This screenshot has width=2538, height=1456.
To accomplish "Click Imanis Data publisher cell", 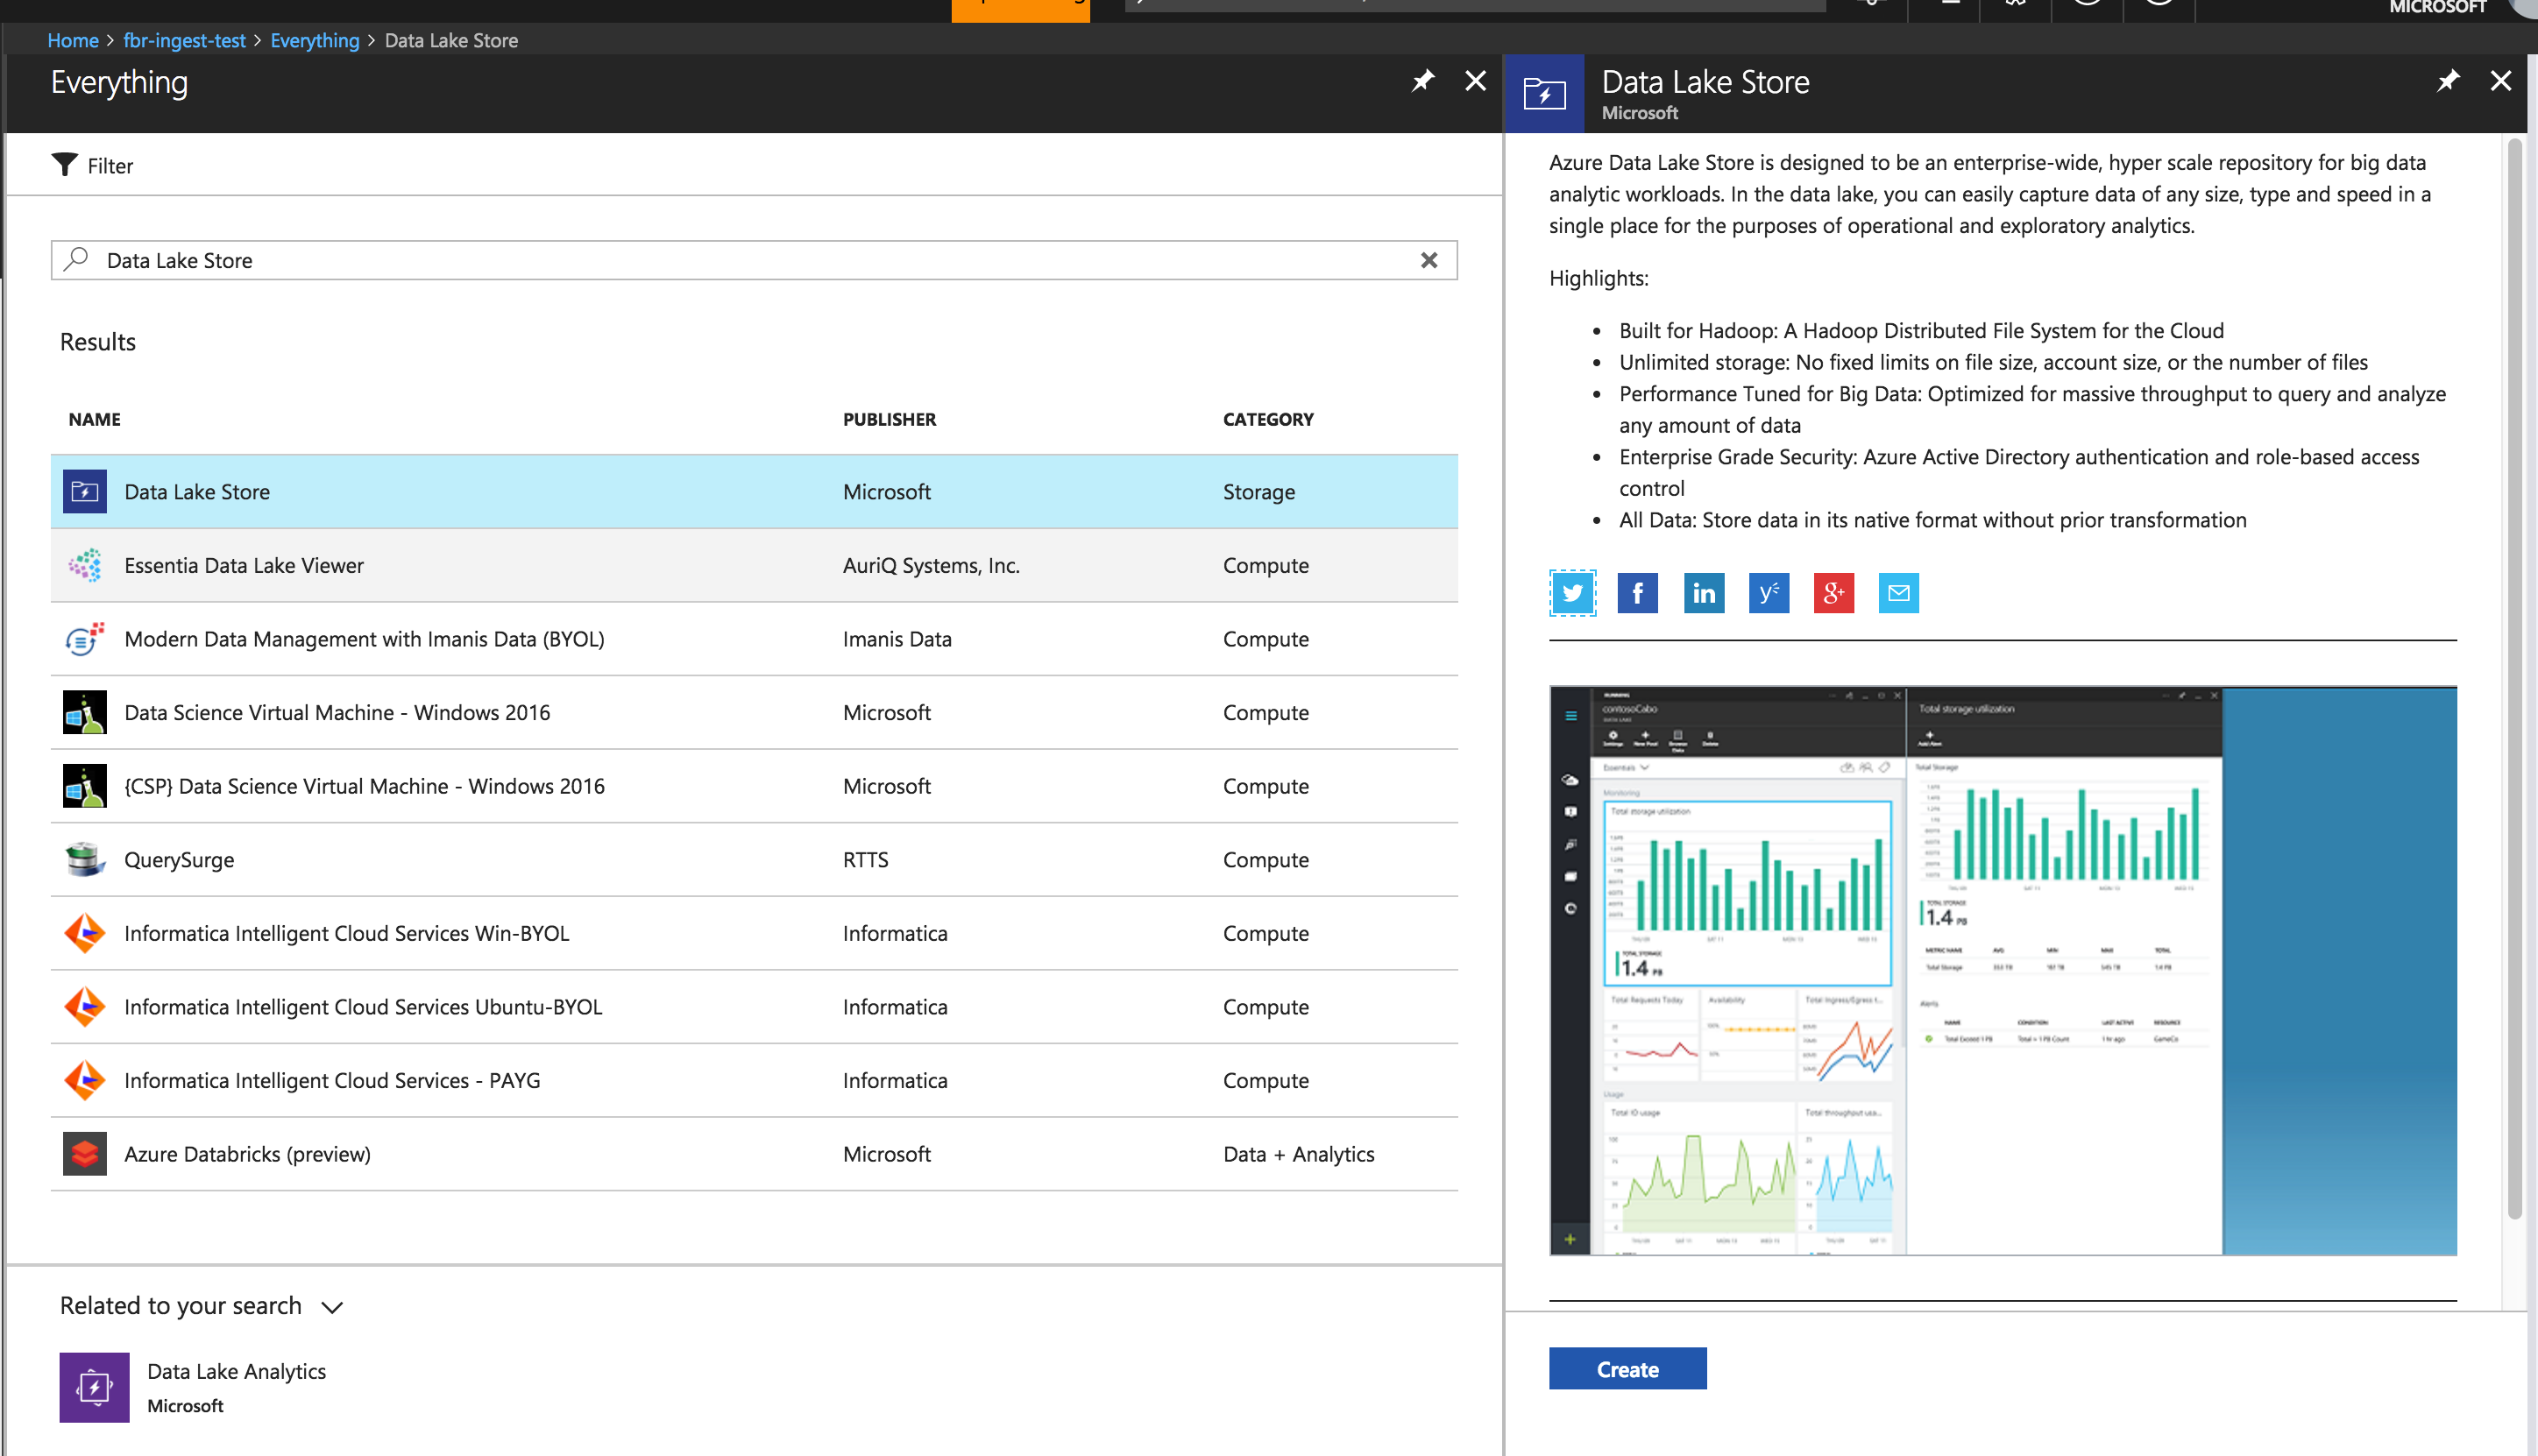I will click(897, 638).
